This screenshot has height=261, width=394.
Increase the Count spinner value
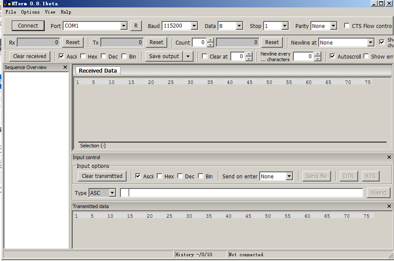[x=211, y=40]
